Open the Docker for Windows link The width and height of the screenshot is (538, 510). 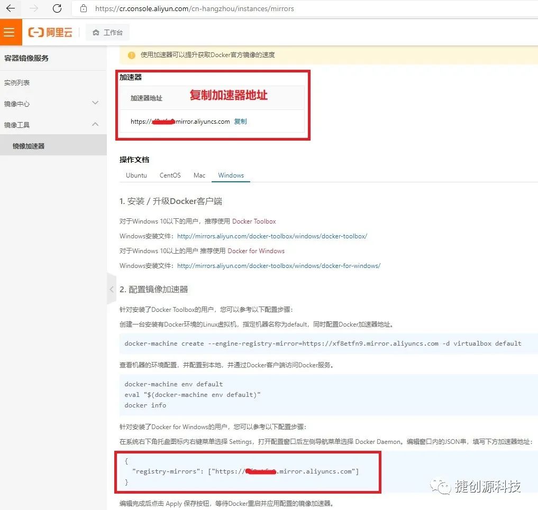coord(256,251)
